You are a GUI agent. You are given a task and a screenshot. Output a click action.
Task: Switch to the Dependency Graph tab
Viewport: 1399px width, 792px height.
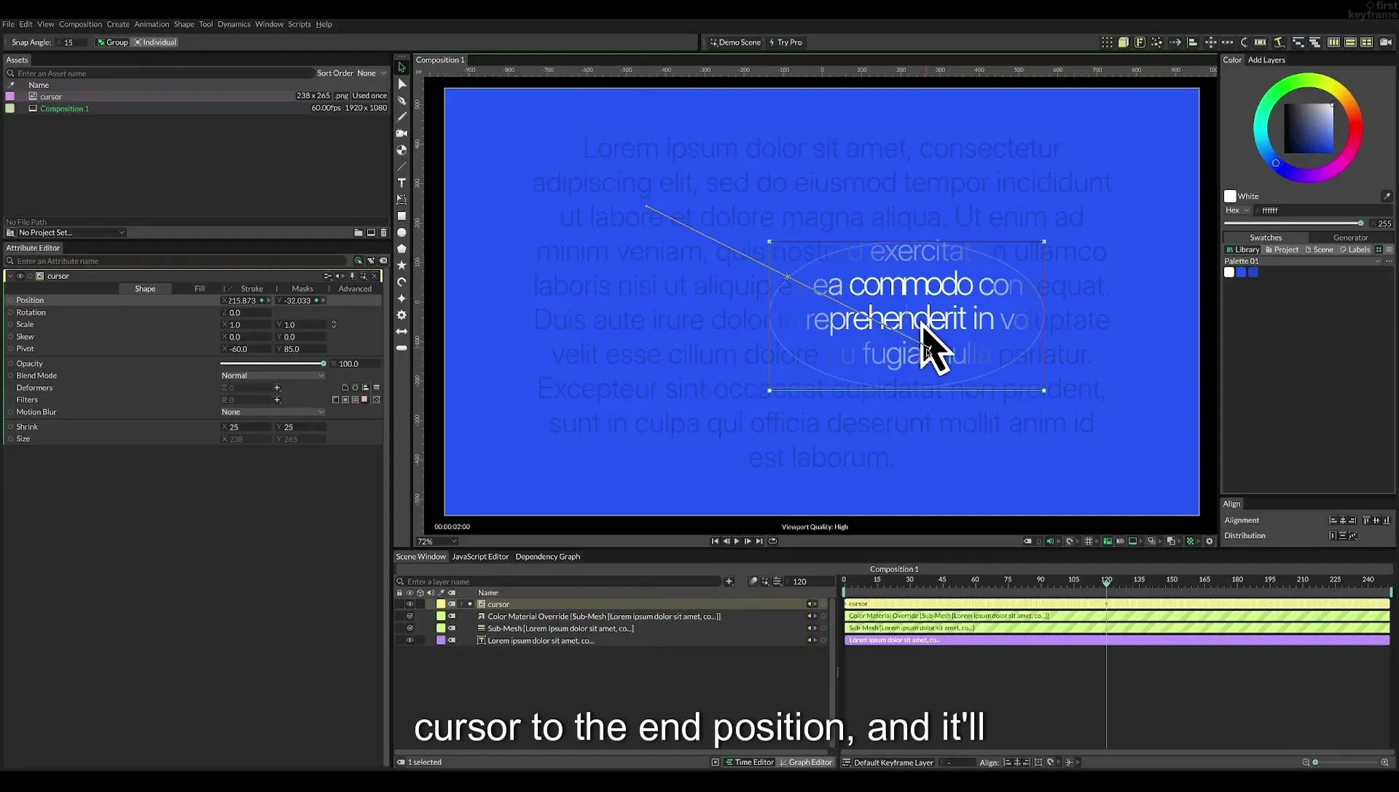(x=547, y=557)
